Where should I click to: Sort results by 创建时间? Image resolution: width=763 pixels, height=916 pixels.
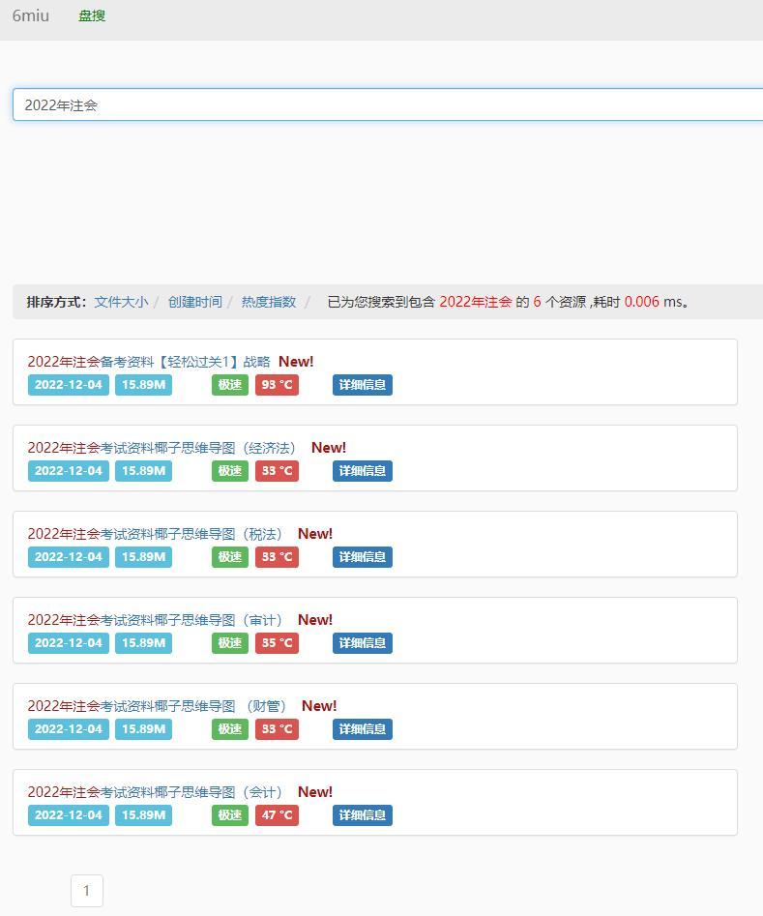pos(194,302)
